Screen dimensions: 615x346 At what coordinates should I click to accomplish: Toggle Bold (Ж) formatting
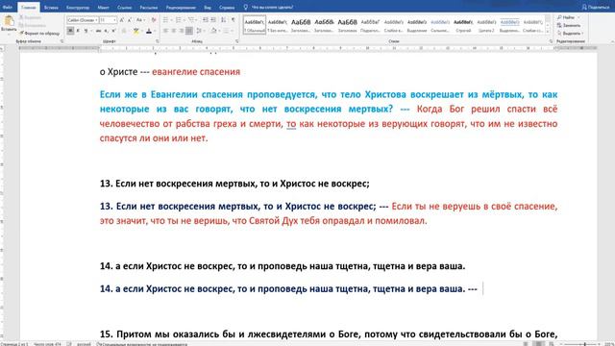(x=70, y=31)
